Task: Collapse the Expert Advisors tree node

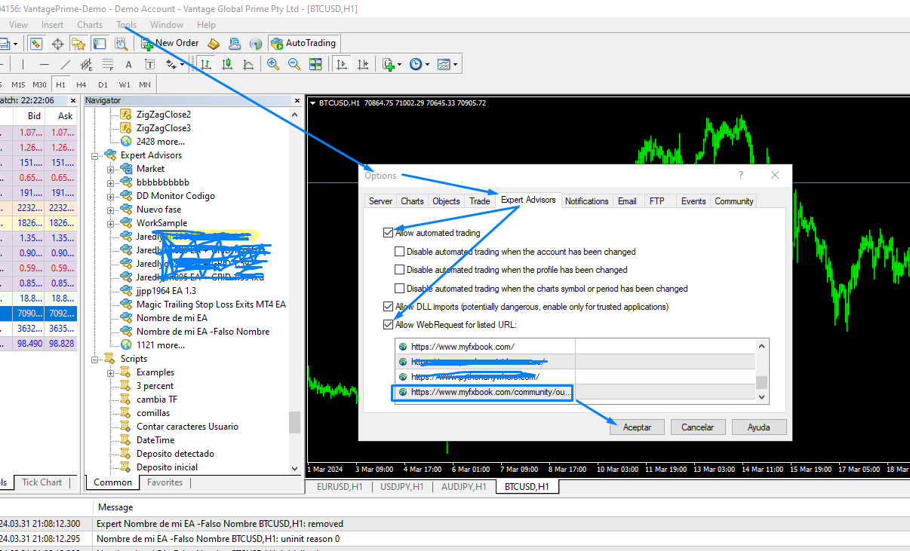Action: click(x=96, y=155)
